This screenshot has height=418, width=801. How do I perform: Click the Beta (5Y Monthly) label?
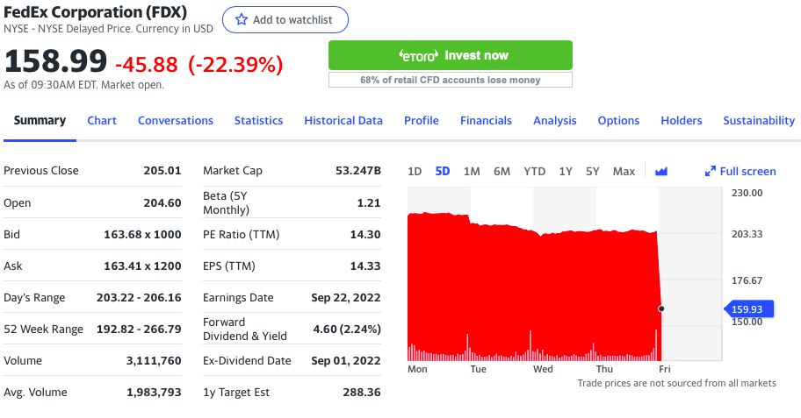click(x=226, y=203)
